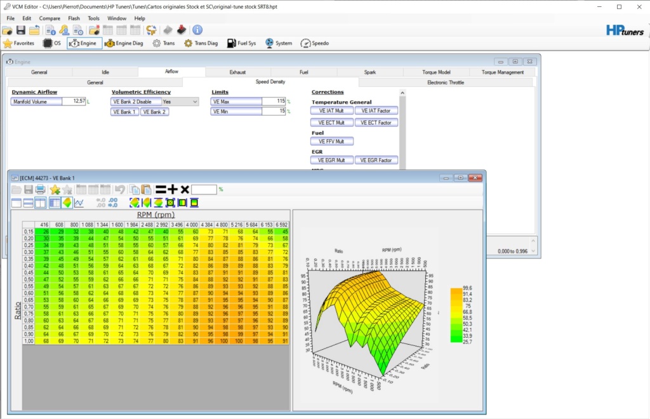Open the Compare menu
The image size is (650, 419).
(50, 18)
